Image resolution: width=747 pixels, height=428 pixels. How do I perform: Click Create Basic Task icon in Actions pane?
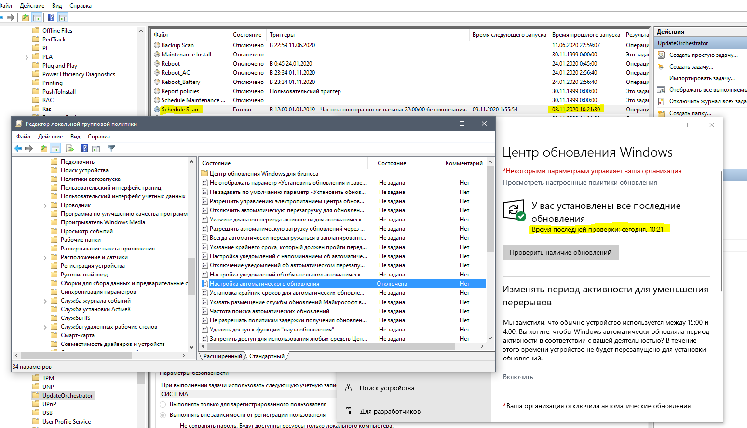pyautogui.click(x=661, y=55)
